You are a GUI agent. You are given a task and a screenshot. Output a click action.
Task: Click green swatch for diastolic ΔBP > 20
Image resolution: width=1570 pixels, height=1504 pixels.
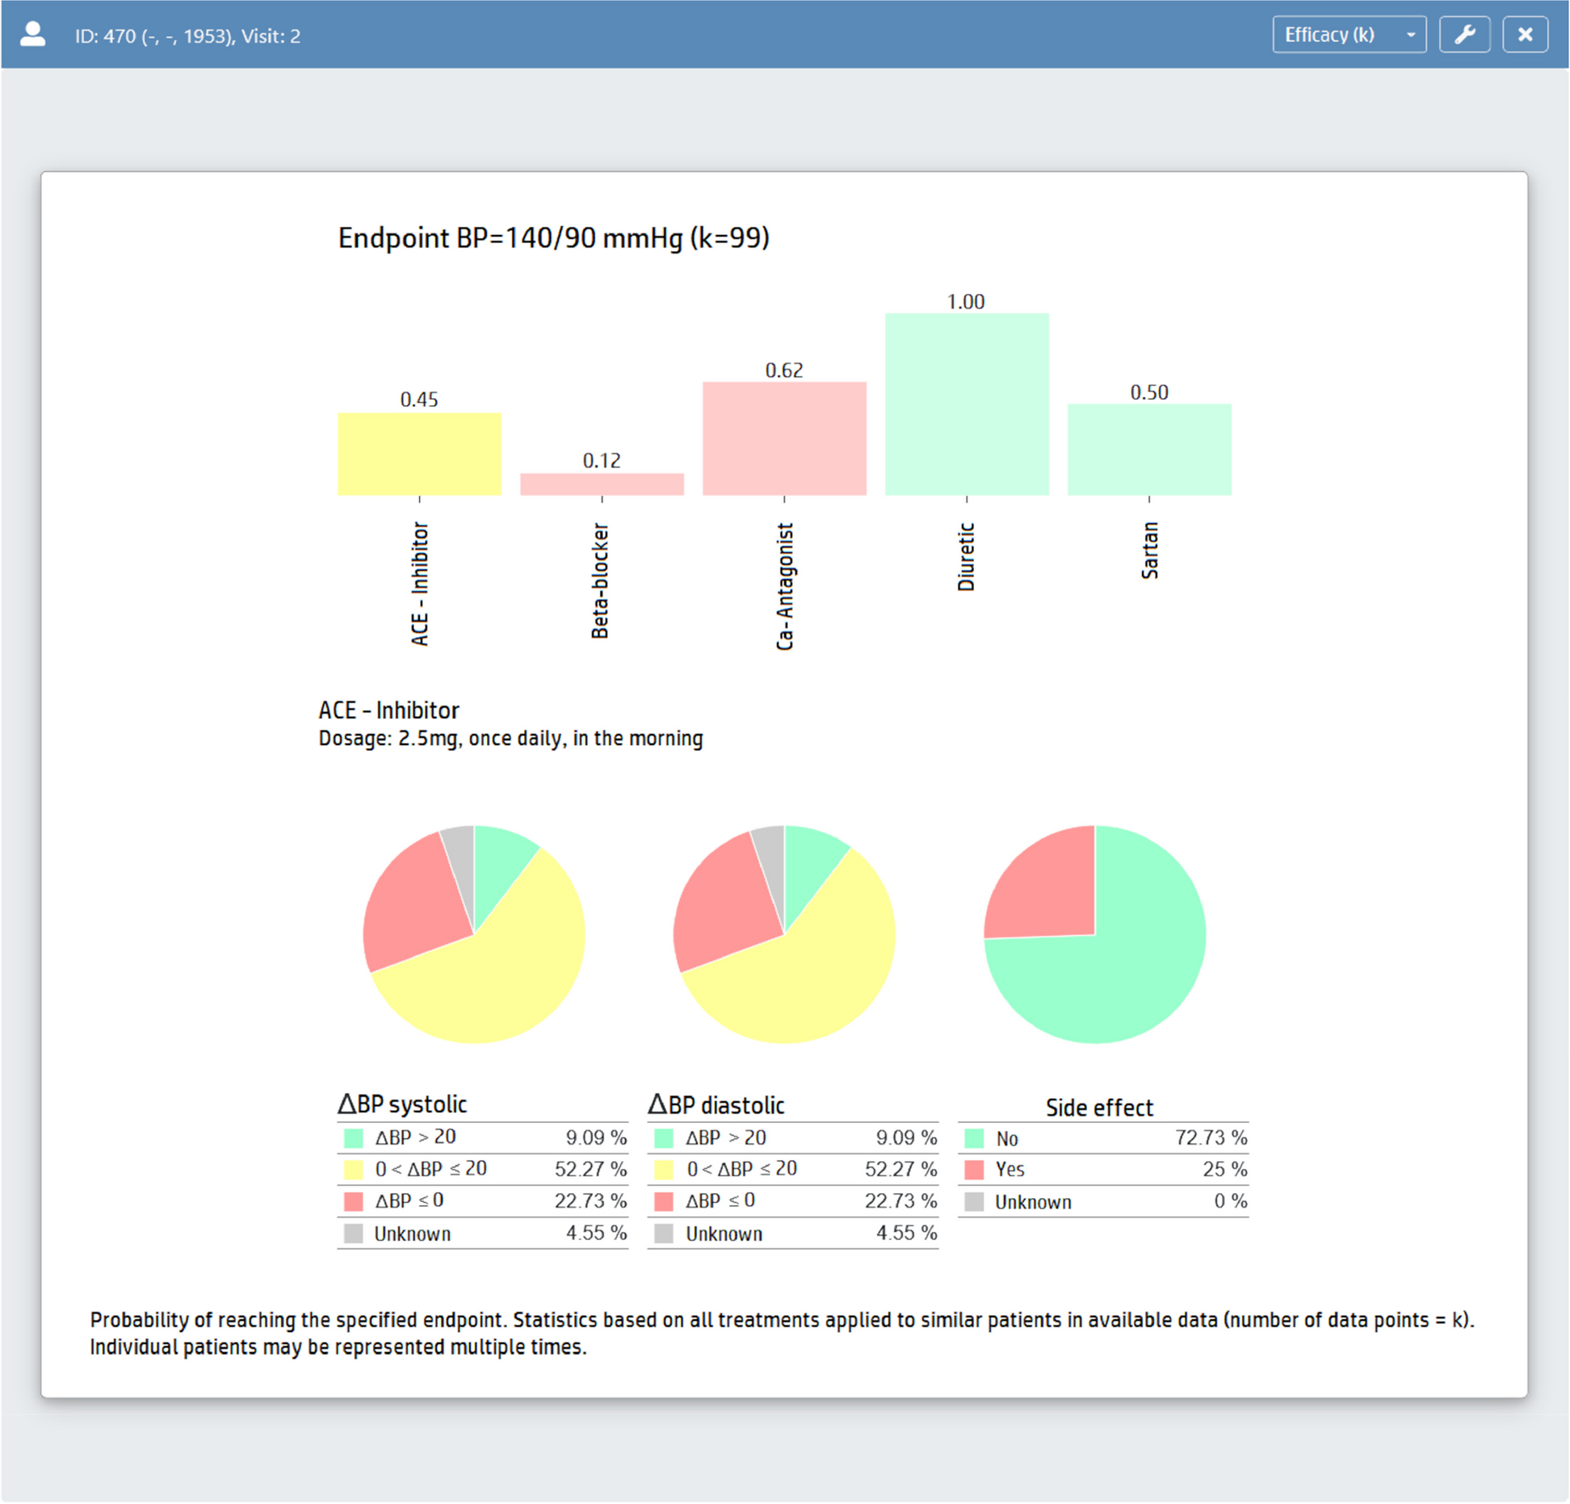pyautogui.click(x=663, y=1137)
